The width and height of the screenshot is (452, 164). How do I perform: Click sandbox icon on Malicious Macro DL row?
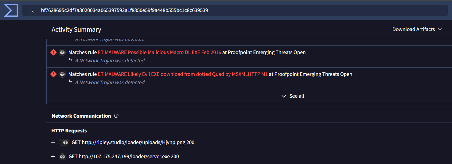[x=62, y=52]
